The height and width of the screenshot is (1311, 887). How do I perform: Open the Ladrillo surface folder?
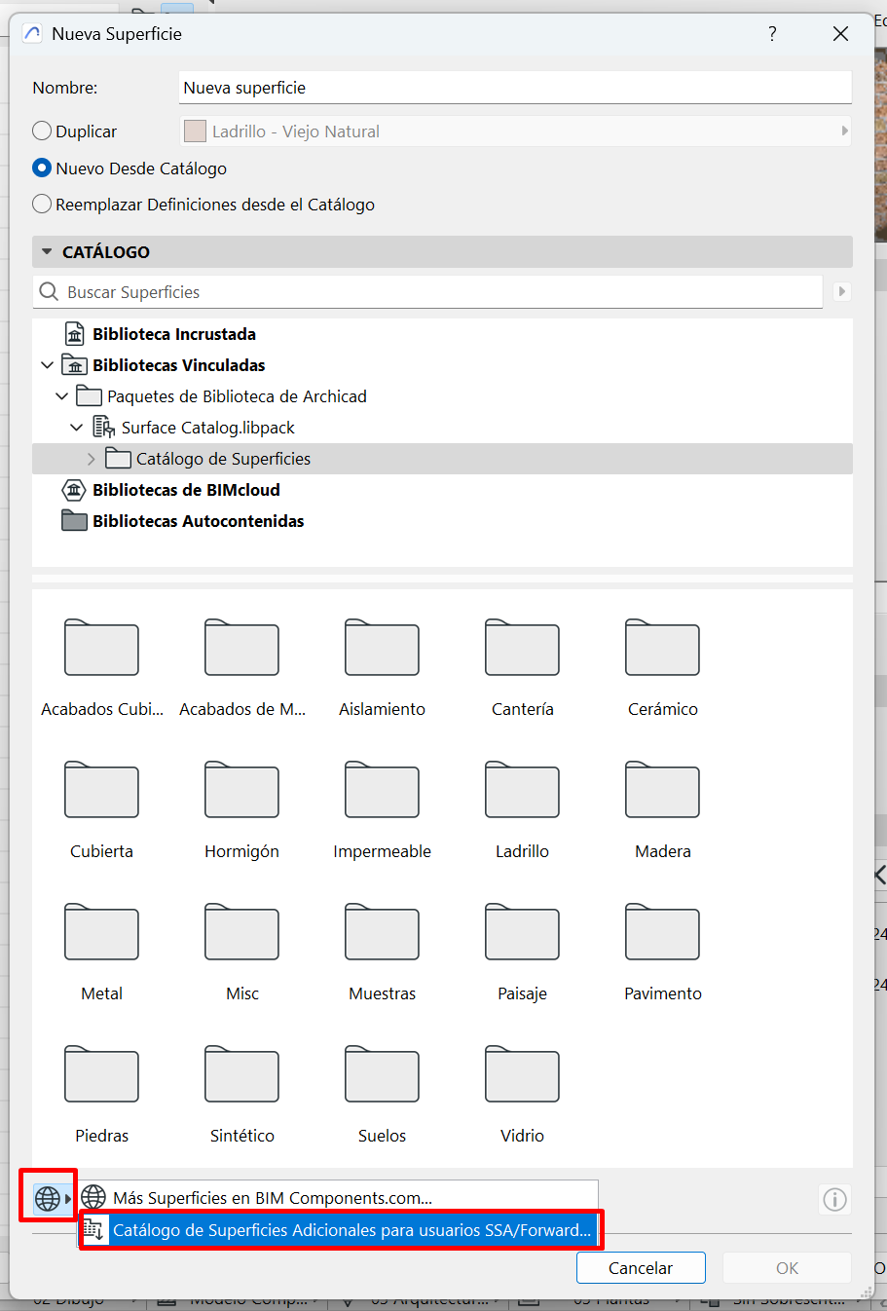[x=522, y=790]
